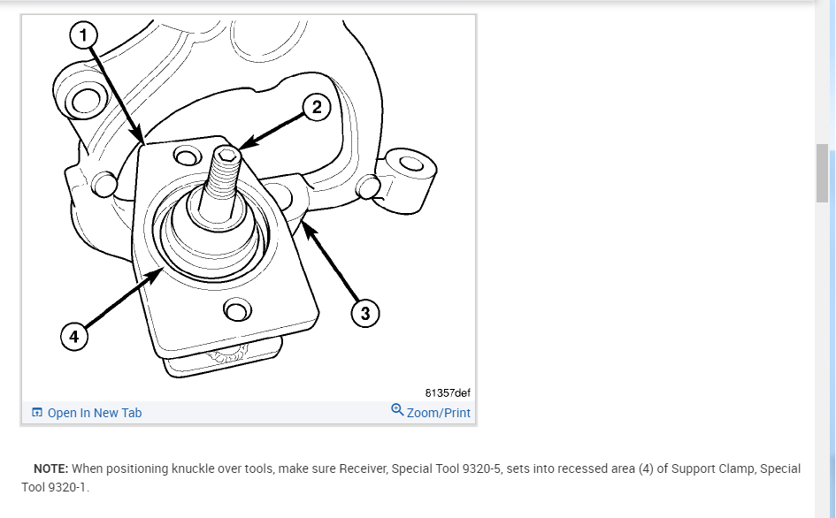The width and height of the screenshot is (836, 518).
Task: Click the gray vertical scrollbar thumb
Action: pos(822,173)
